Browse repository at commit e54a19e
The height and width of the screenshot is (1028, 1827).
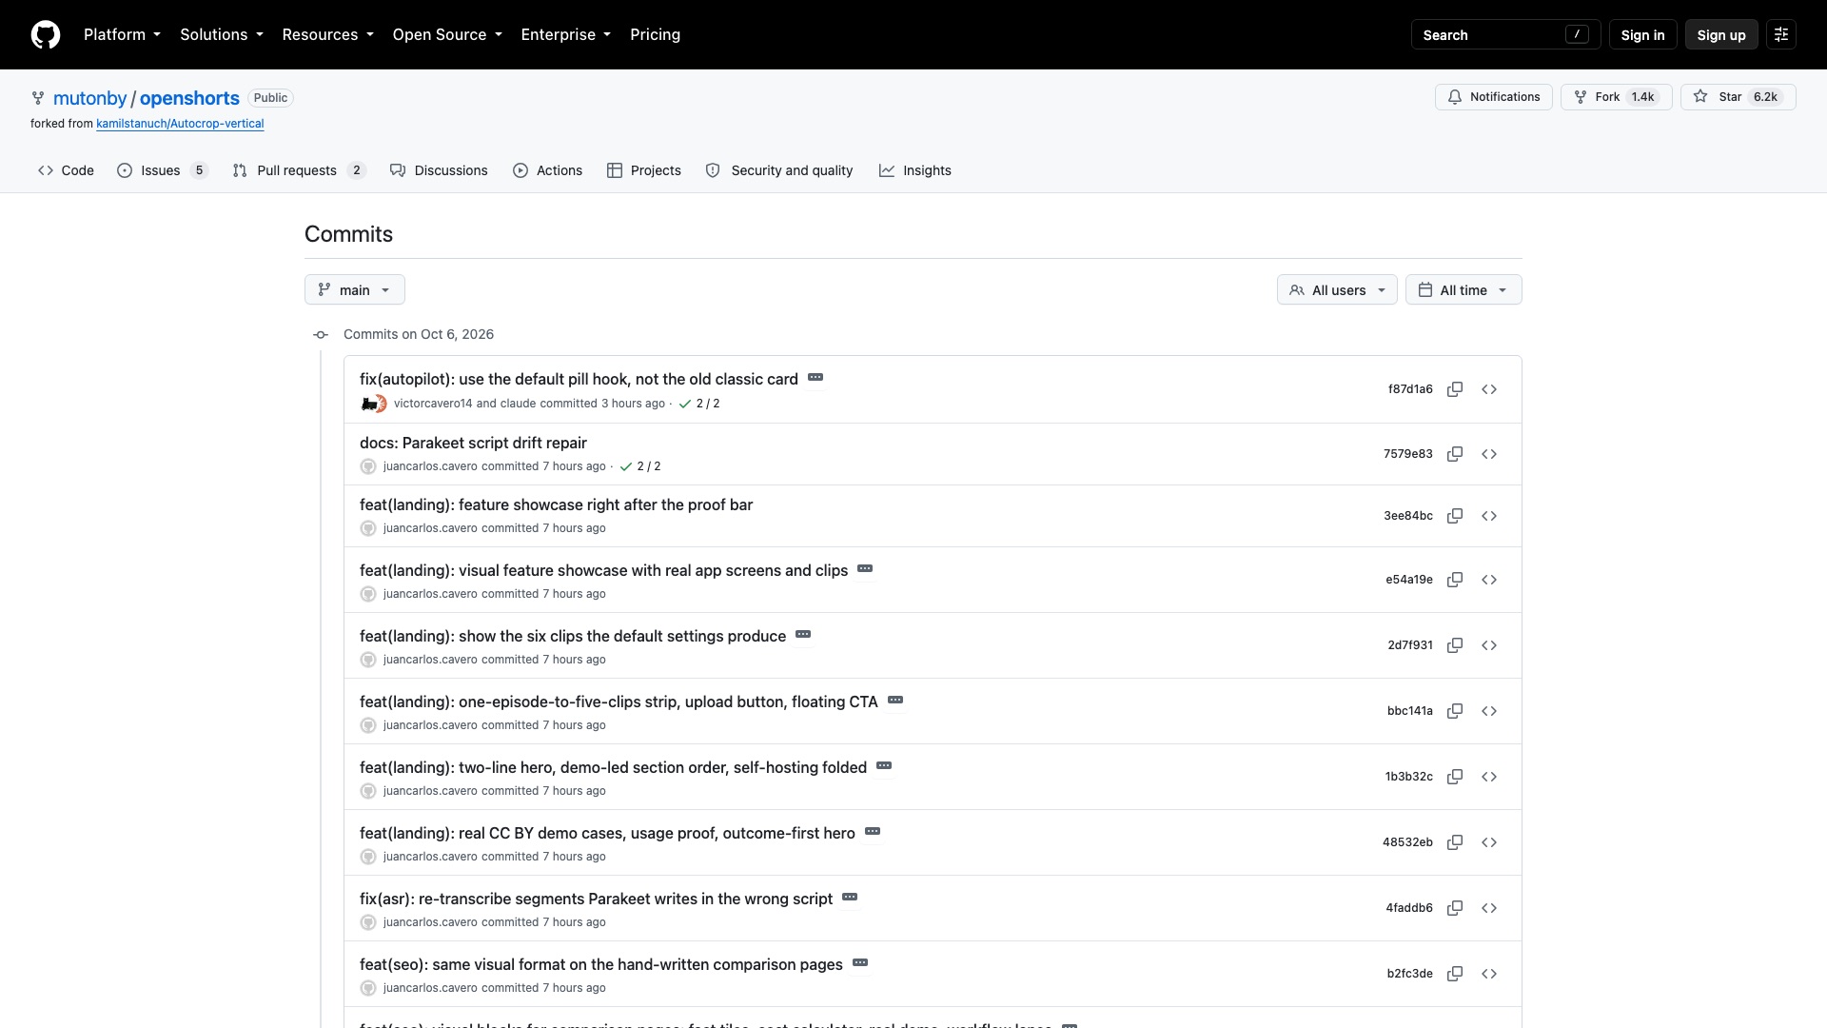(1489, 580)
